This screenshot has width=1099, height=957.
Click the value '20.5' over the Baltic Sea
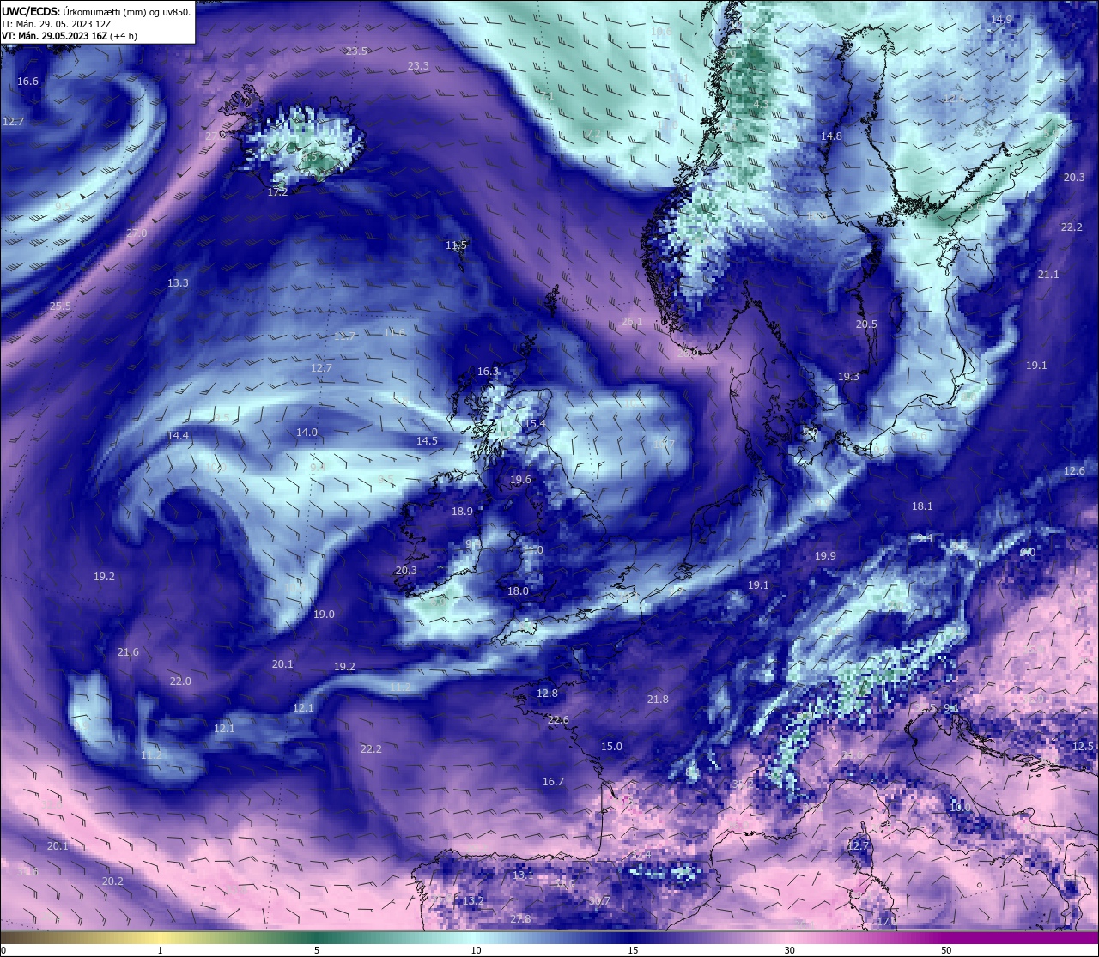[866, 324]
